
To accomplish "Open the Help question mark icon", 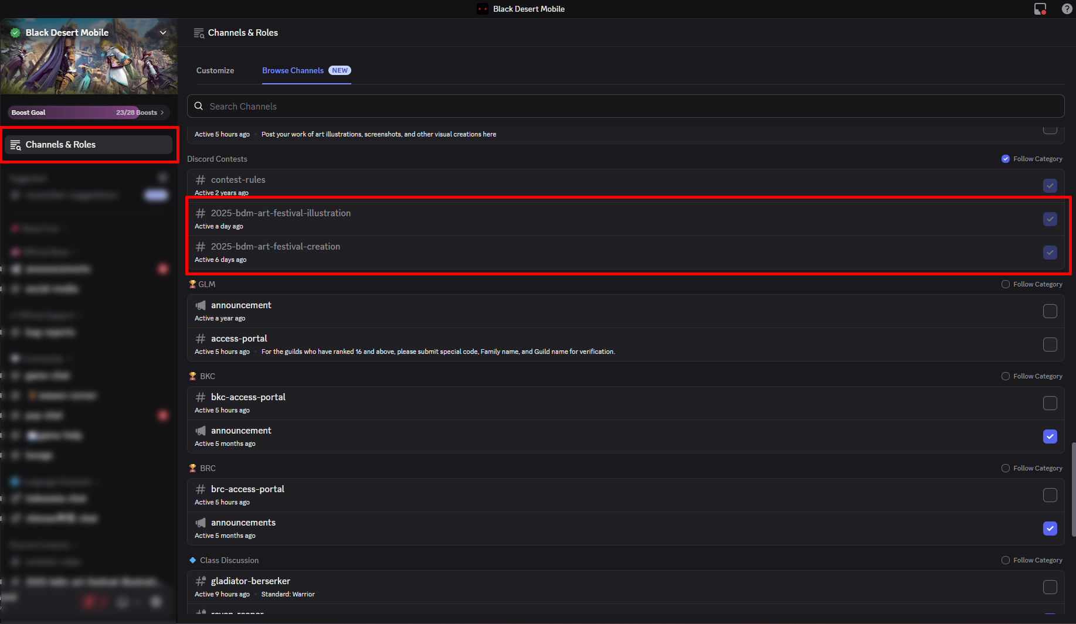I will coord(1067,9).
